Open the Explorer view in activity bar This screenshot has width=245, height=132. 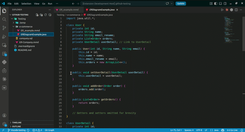(x=4, y=11)
